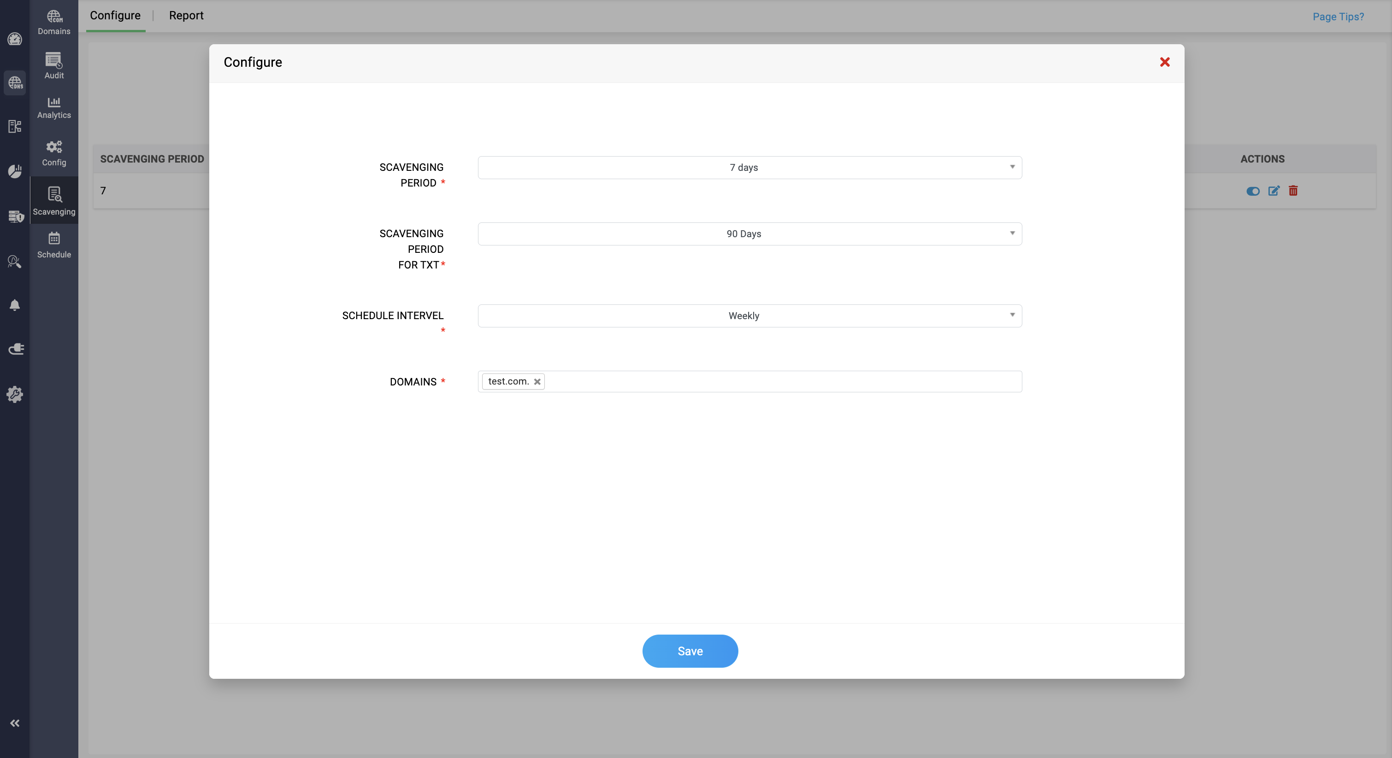1392x758 pixels.
Task: Collapse the sidebar with double-chevron
Action: [15, 723]
